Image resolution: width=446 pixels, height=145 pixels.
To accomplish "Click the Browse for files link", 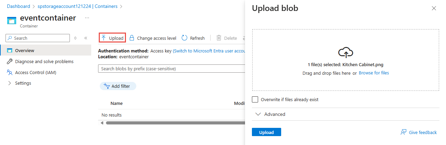I will (x=374, y=73).
